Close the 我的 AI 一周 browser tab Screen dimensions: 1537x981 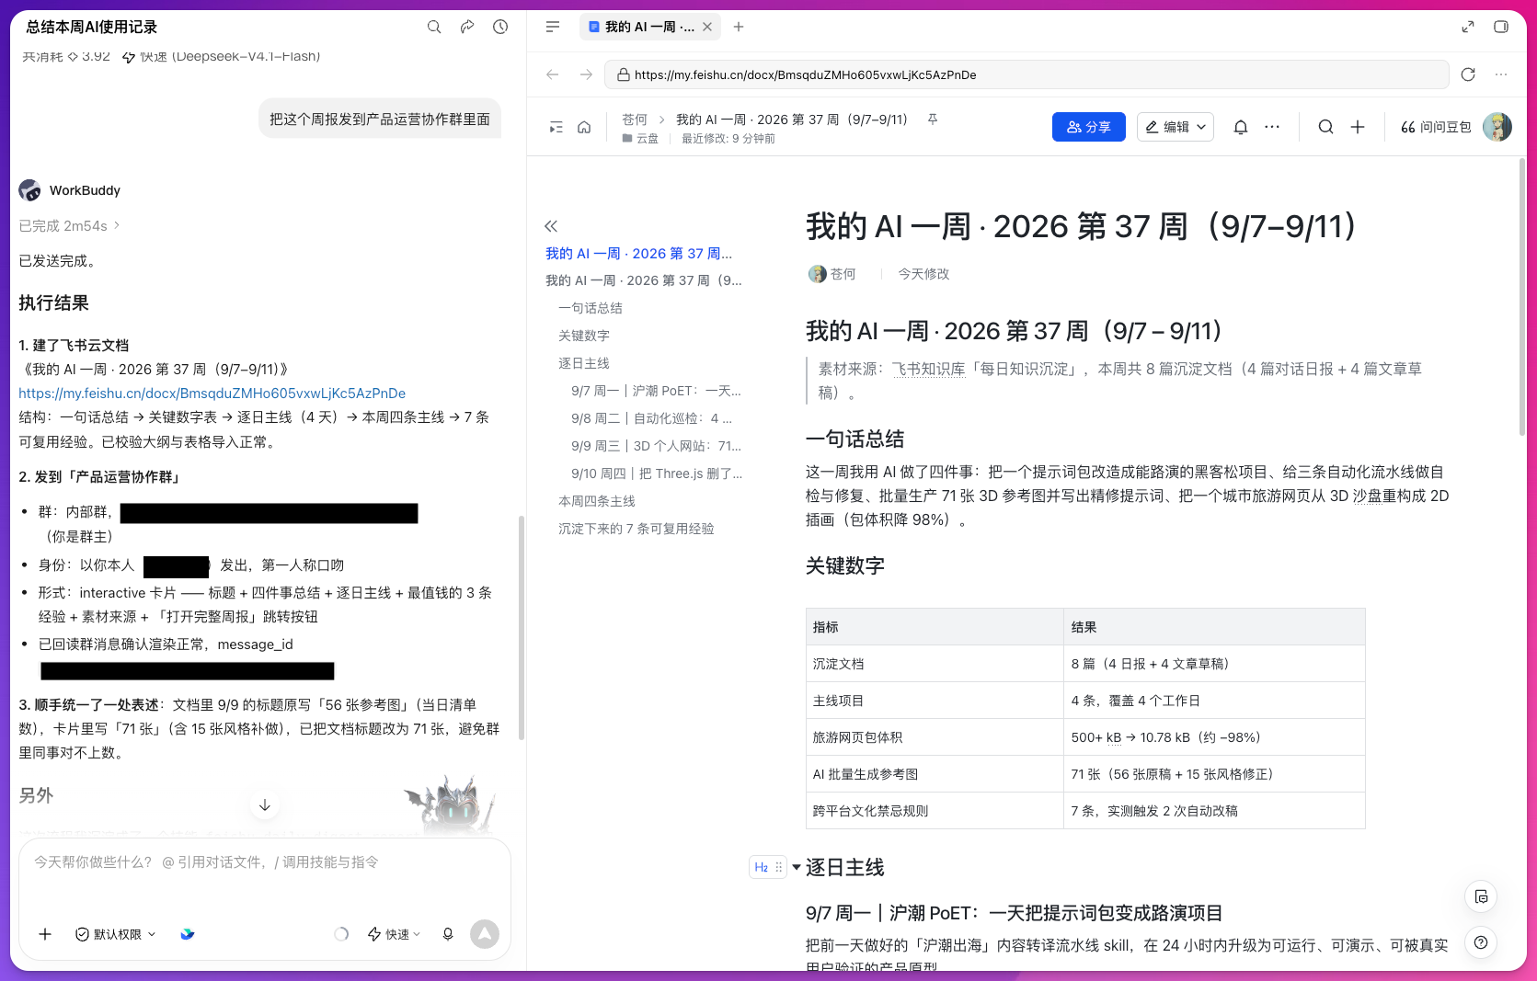coord(707,27)
